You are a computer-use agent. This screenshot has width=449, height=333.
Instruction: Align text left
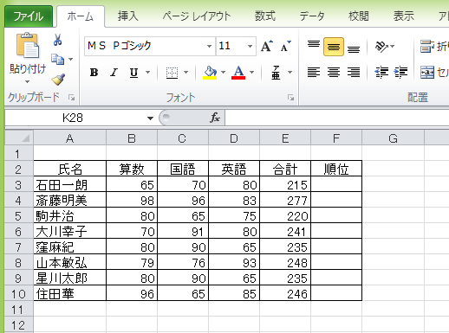coord(314,72)
